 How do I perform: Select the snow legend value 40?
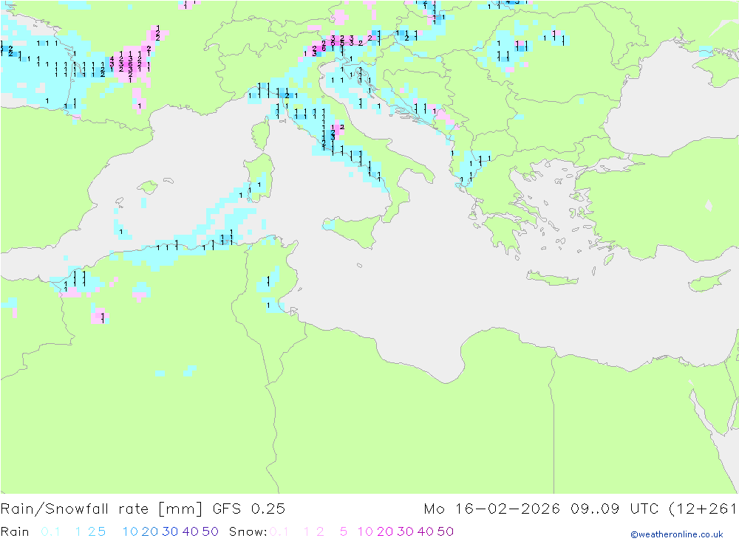click(x=425, y=531)
